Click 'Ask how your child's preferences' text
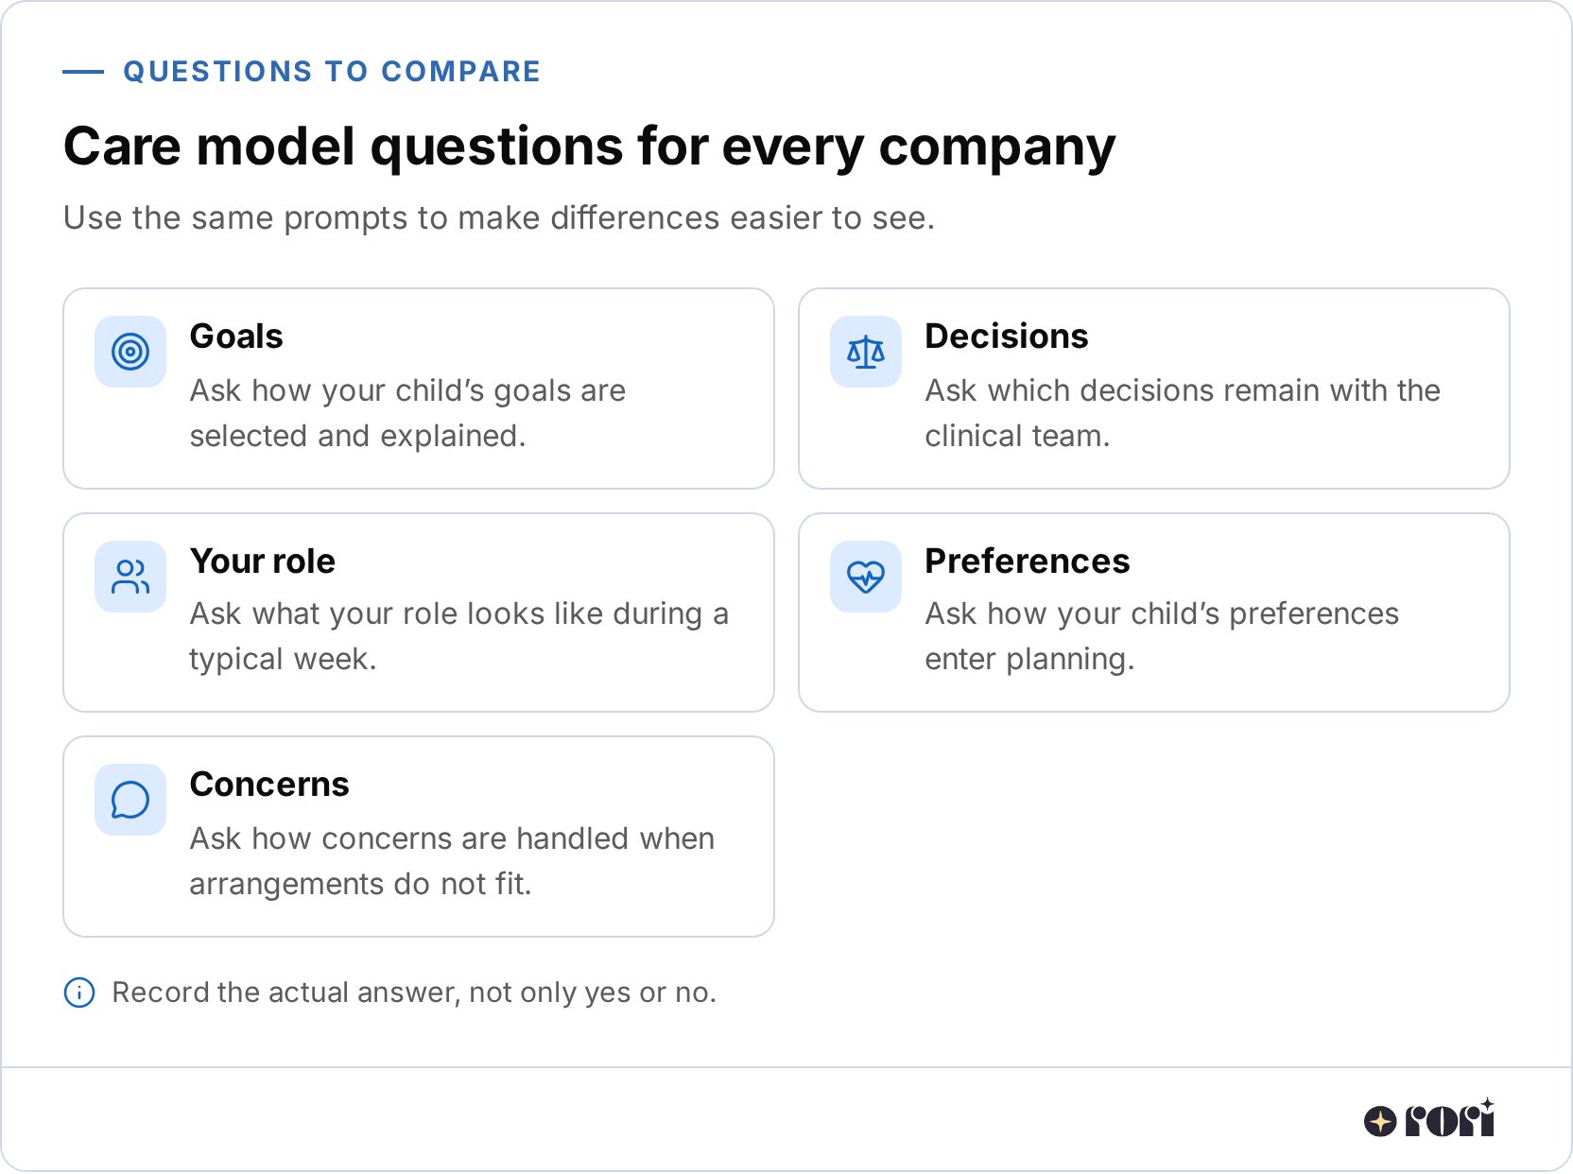This screenshot has height=1174, width=1573. pos(1162,636)
